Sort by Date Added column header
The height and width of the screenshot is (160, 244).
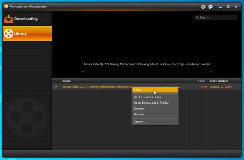point(219,81)
